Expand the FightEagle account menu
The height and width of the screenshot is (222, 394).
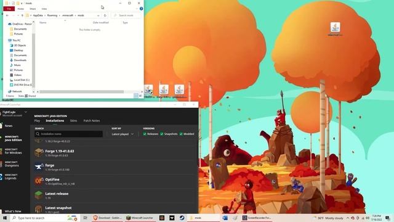click(x=26, y=112)
